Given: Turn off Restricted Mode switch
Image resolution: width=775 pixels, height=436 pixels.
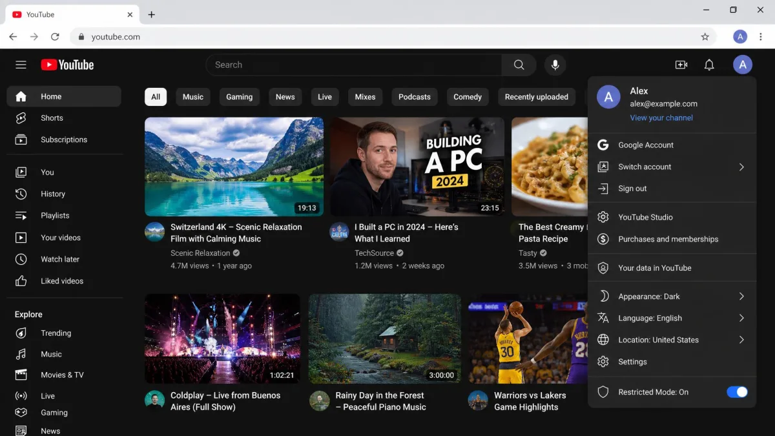Looking at the screenshot, I should (737, 392).
